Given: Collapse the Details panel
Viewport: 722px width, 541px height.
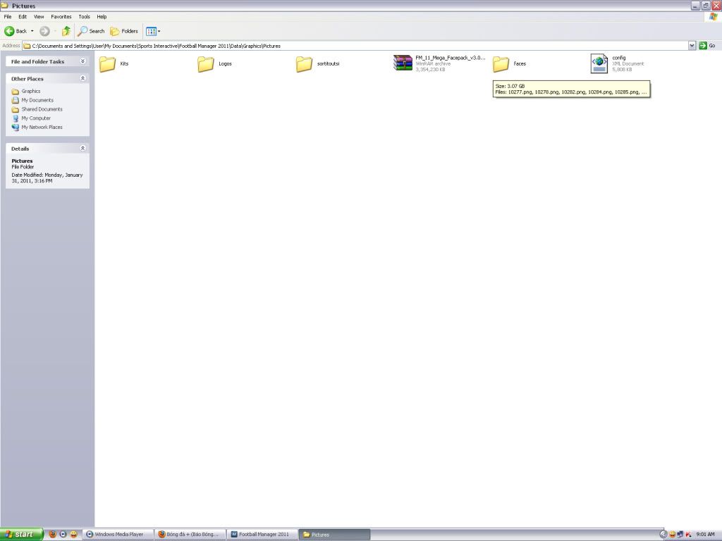Looking at the screenshot, I should 83,149.
